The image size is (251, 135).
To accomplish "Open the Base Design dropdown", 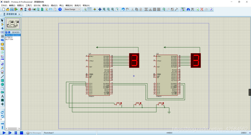I will (72, 9).
